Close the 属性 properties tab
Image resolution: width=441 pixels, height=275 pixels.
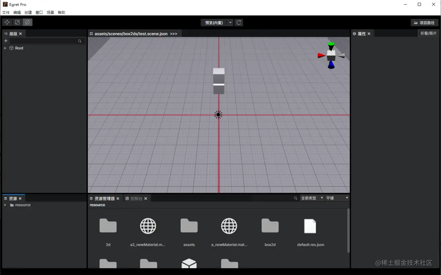[x=369, y=34]
